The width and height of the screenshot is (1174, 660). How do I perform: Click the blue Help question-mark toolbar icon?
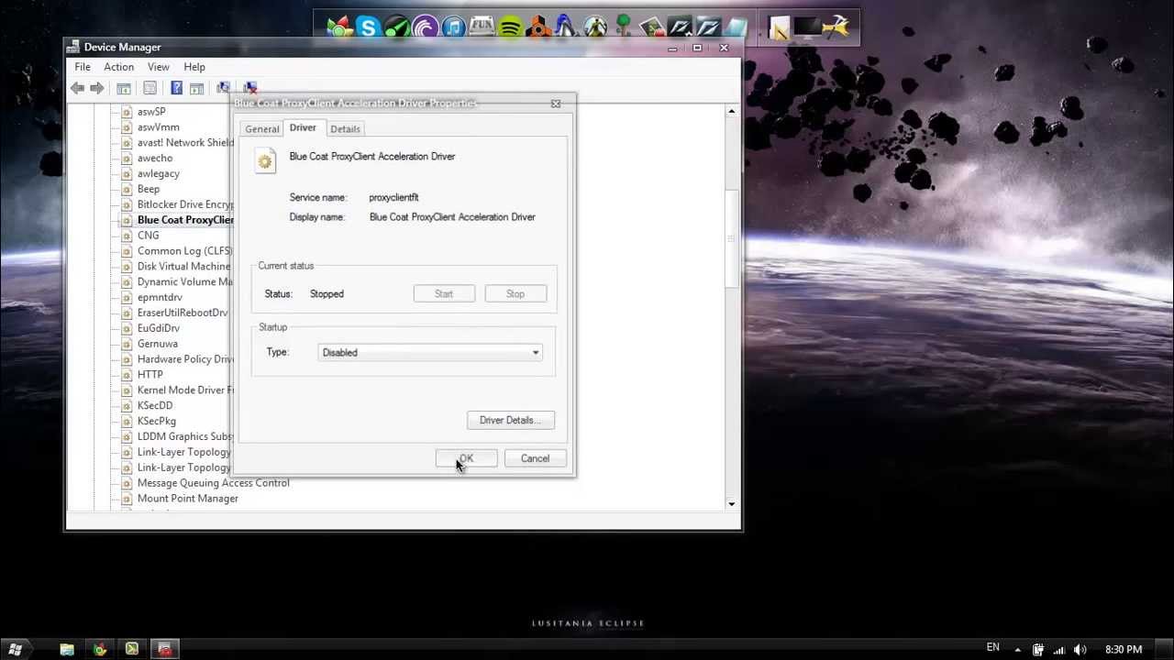(x=176, y=88)
